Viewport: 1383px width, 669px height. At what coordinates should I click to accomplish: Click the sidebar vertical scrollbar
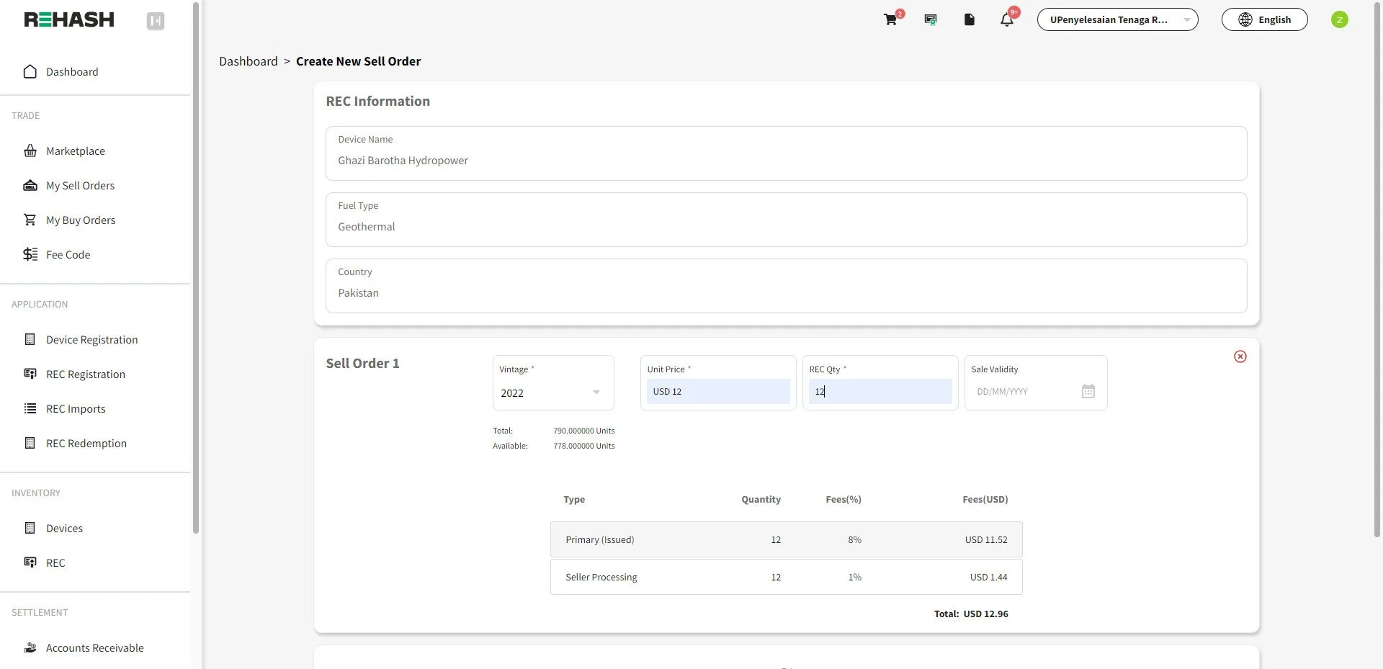tap(196, 268)
